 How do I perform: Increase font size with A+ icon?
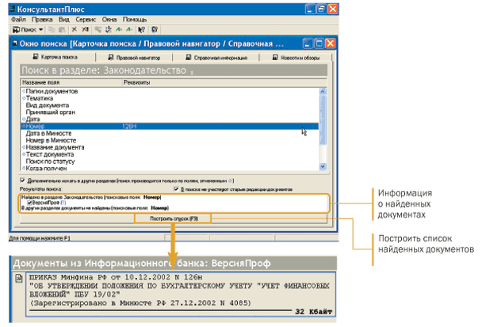click(x=119, y=29)
